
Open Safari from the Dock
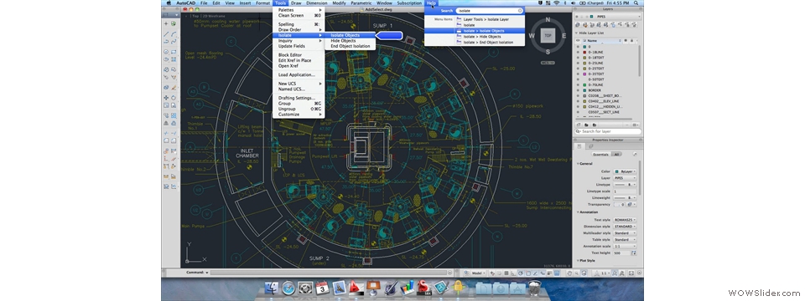[289, 288]
